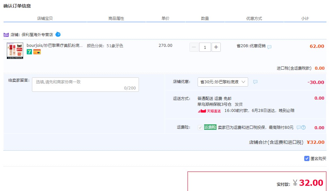
Task: Click the -30.00 store discount amount
Action: click(316, 82)
